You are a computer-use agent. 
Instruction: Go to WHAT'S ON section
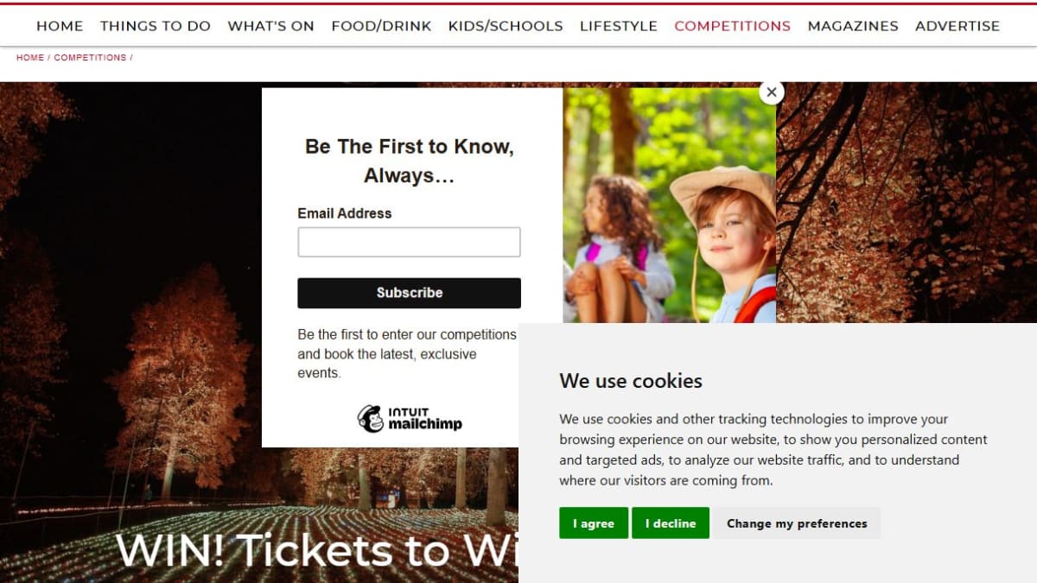coord(270,26)
